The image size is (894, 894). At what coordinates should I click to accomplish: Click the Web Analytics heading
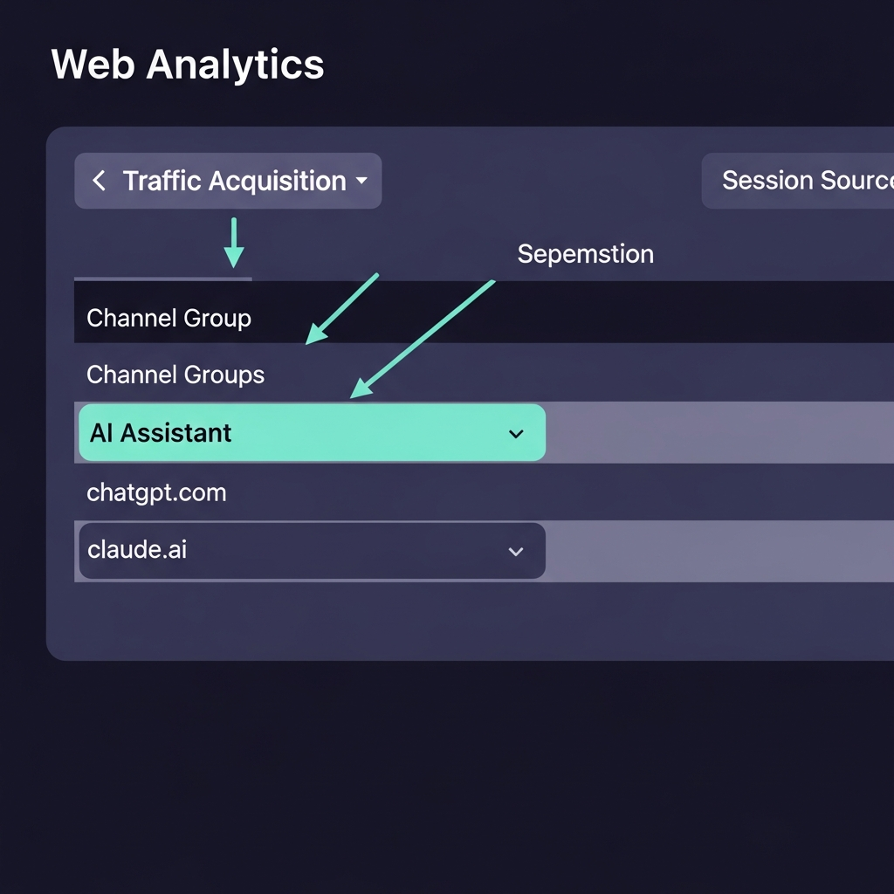(x=188, y=65)
